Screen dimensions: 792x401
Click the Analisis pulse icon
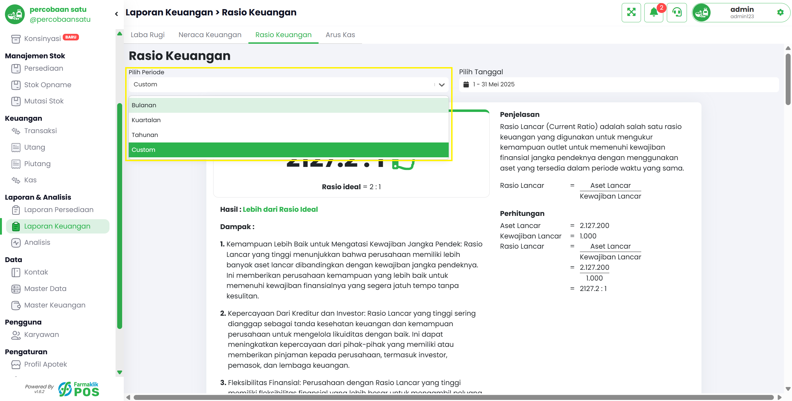pyautogui.click(x=16, y=243)
